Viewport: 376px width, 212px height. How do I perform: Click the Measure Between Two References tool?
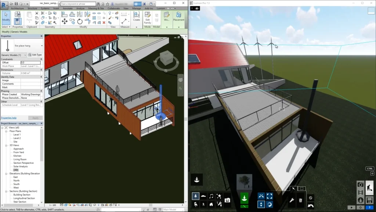(x=124, y=21)
